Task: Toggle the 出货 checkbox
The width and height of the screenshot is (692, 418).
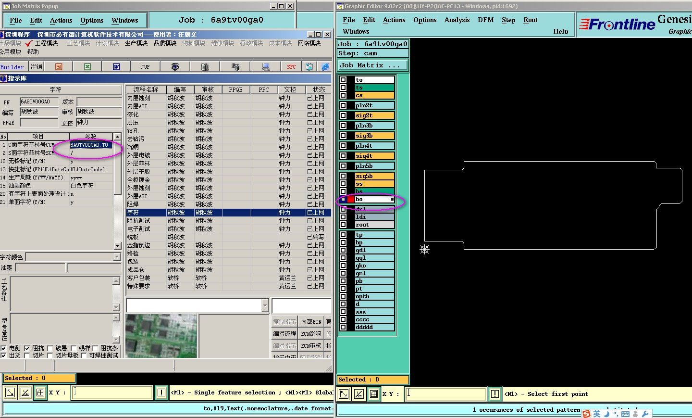Action: coord(3,355)
